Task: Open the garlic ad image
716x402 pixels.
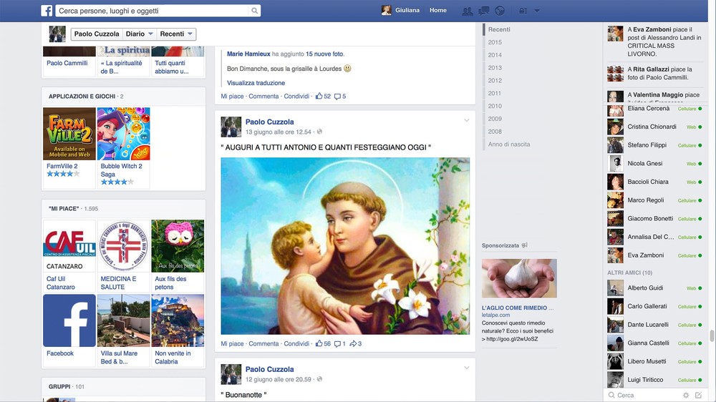Action: pos(519,278)
